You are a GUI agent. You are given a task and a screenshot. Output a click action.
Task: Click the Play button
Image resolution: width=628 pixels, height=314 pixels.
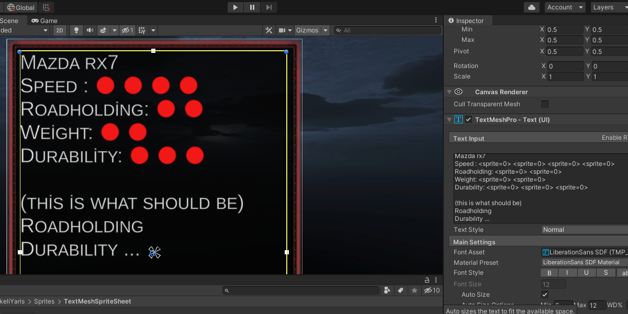[x=235, y=7]
